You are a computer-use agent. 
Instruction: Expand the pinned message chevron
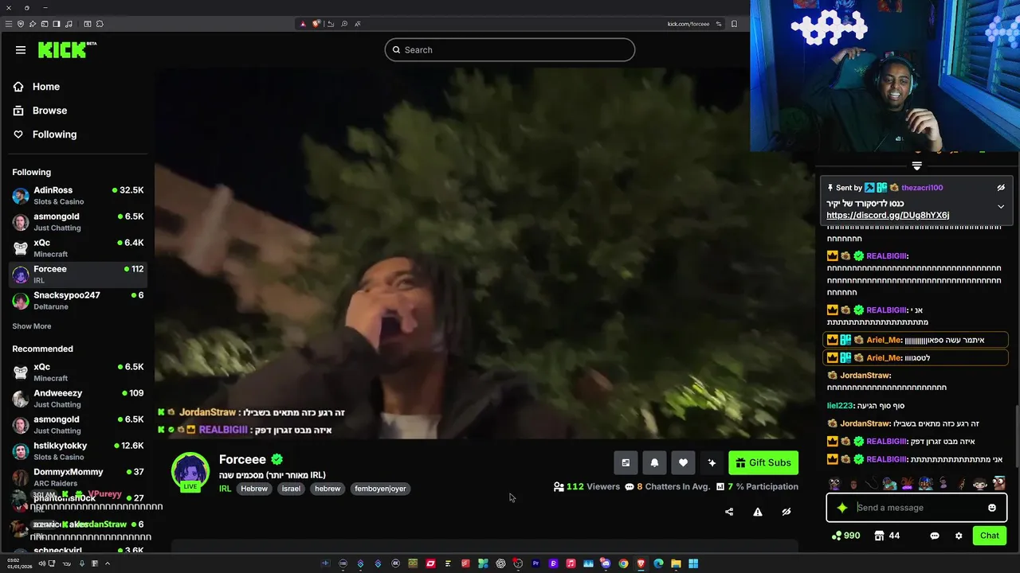1001,207
